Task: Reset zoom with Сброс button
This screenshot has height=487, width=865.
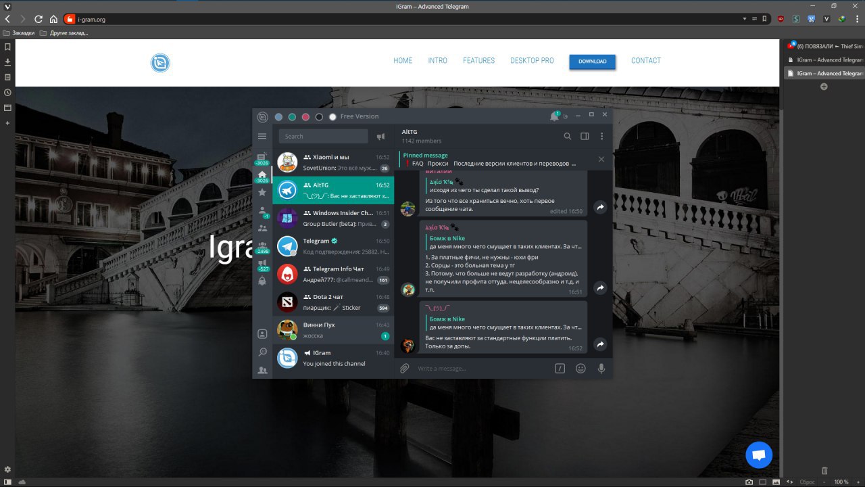Action: (808, 482)
